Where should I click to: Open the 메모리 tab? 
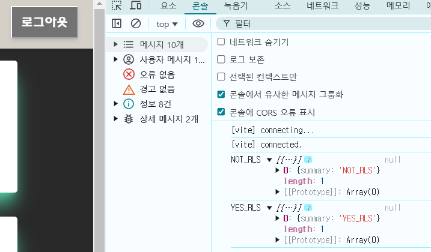pyautogui.click(x=398, y=5)
